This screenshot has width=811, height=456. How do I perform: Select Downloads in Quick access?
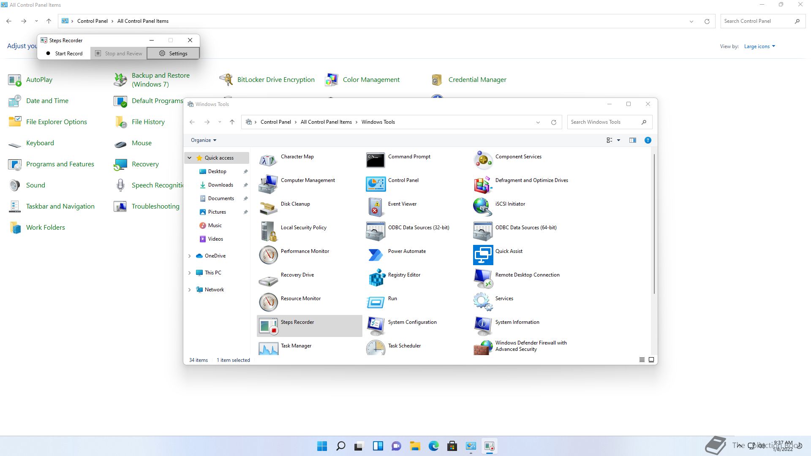tap(220, 185)
